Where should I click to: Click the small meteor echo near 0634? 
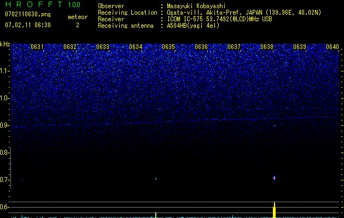156,179
